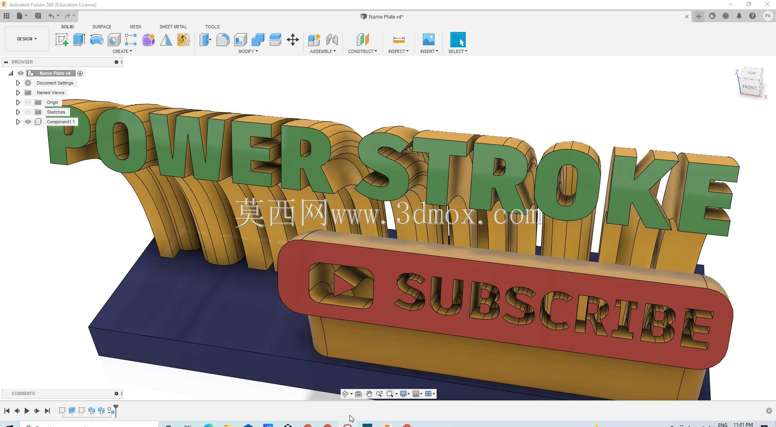The width and height of the screenshot is (776, 427).
Task: Select the Combine tool
Action: [258, 40]
